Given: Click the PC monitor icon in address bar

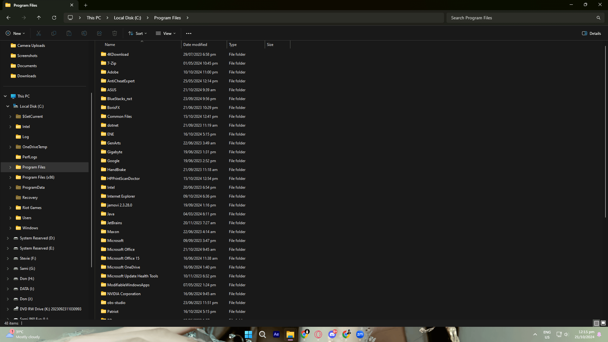Looking at the screenshot, I should [70, 18].
